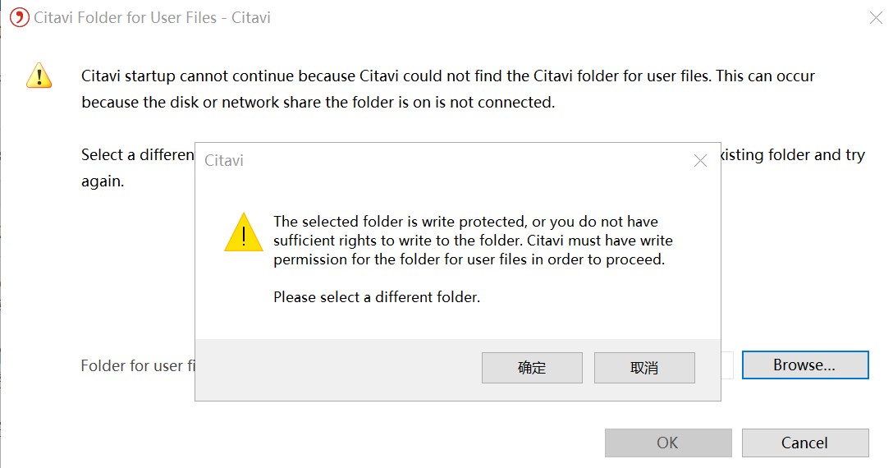
Task: Click the write protected message text
Action: tap(472, 241)
